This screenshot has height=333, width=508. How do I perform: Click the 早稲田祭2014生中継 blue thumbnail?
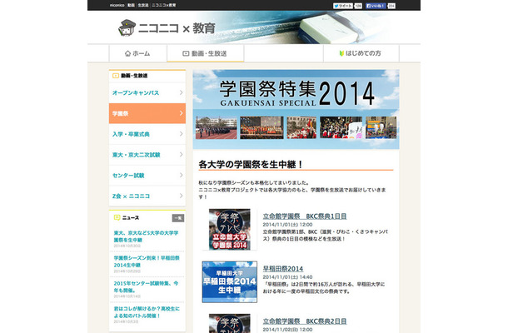pos(229,282)
